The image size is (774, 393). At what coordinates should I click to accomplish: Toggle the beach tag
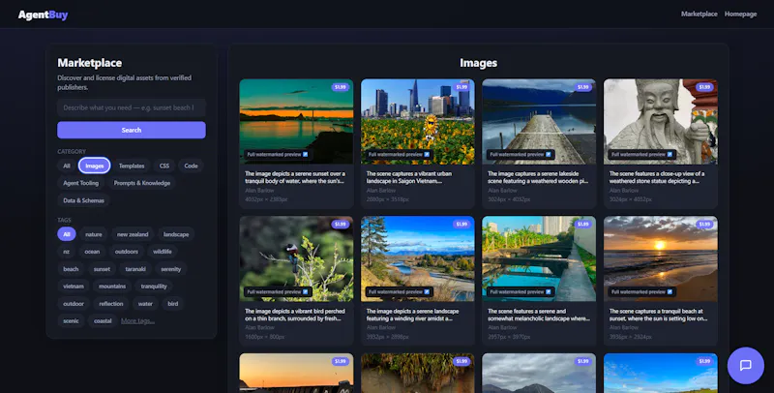coord(71,269)
